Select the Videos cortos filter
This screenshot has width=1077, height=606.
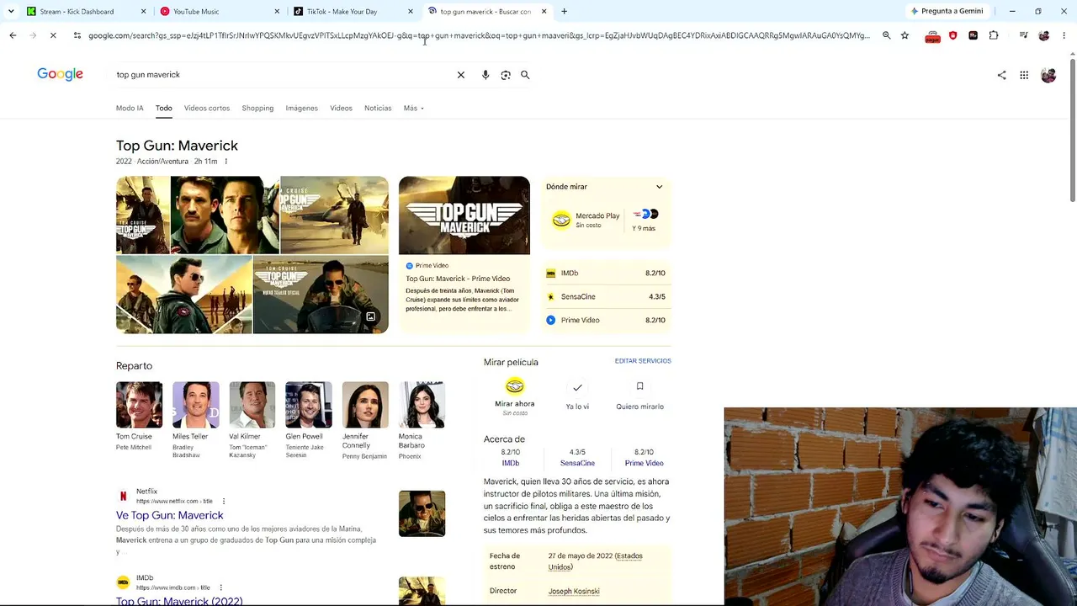[x=207, y=108]
